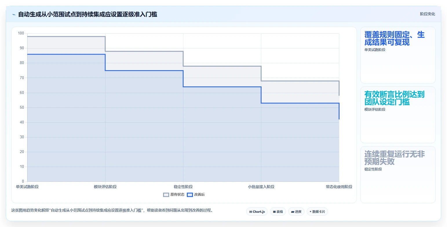Click the y-axis value 100

(x=21, y=33)
